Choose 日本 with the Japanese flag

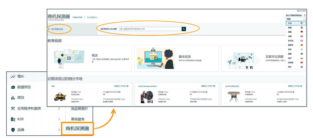[296, 49]
